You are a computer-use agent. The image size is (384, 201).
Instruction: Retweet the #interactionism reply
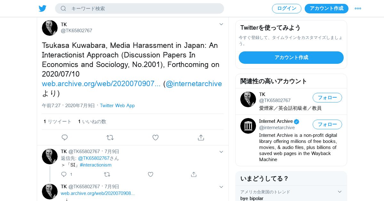[107, 174]
